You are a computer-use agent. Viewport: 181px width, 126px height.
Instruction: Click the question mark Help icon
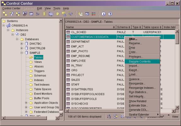(x=110, y=14)
